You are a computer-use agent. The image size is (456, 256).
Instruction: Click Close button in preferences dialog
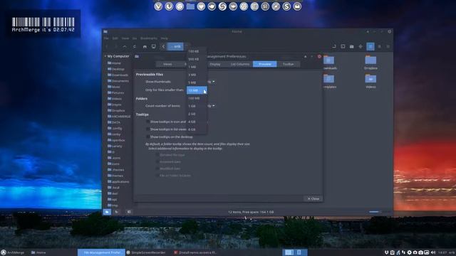coord(313,199)
